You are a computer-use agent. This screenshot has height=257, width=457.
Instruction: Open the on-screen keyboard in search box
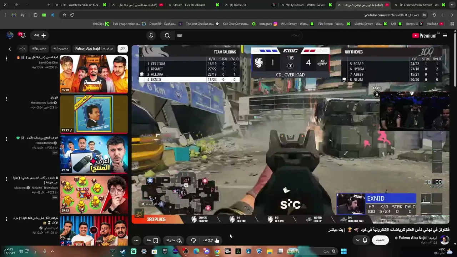point(180,35)
